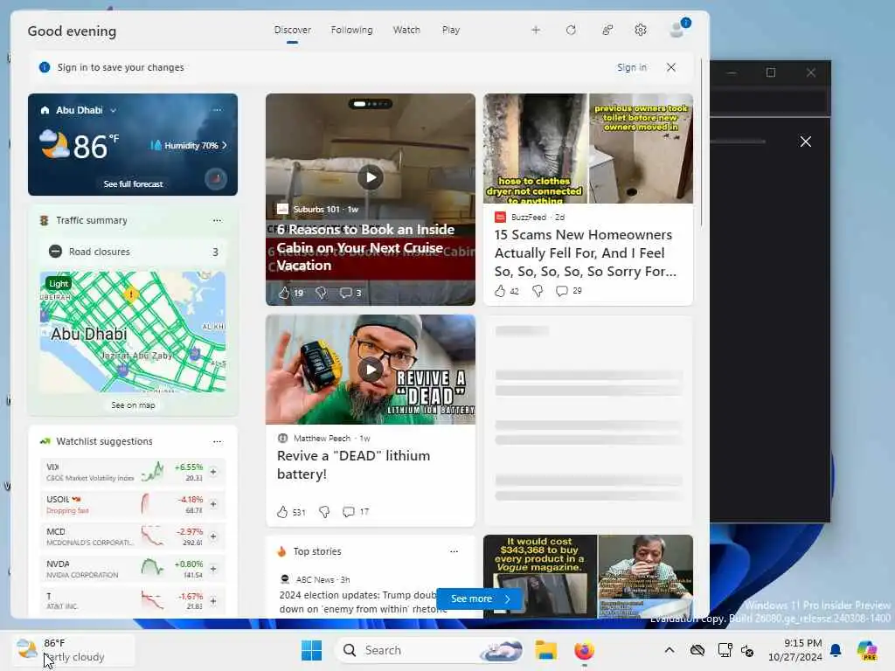
Task: Refresh the widgets feed
Action: [x=571, y=31]
